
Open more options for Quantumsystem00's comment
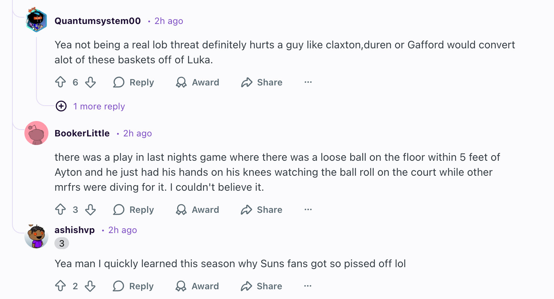pyautogui.click(x=308, y=82)
